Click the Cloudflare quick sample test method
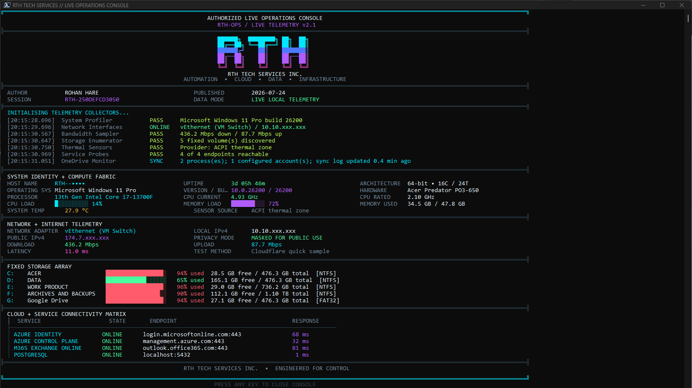The image size is (692, 388). (290, 251)
